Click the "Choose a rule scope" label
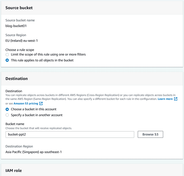Image resolution: width=184 pixels, height=176 pixels. pos(20,50)
